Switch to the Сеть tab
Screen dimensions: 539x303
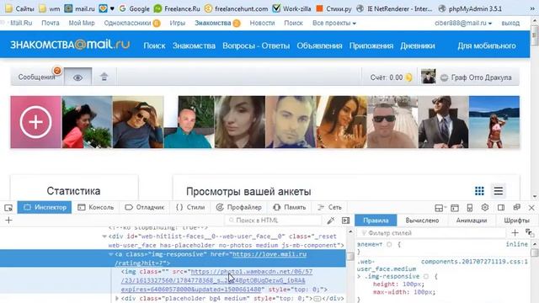(329, 208)
